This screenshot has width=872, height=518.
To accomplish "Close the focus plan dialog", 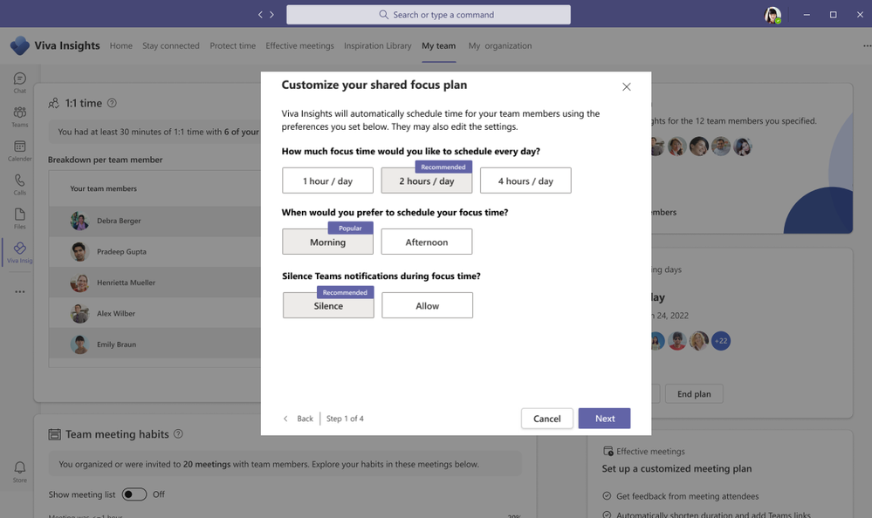I will pos(626,86).
